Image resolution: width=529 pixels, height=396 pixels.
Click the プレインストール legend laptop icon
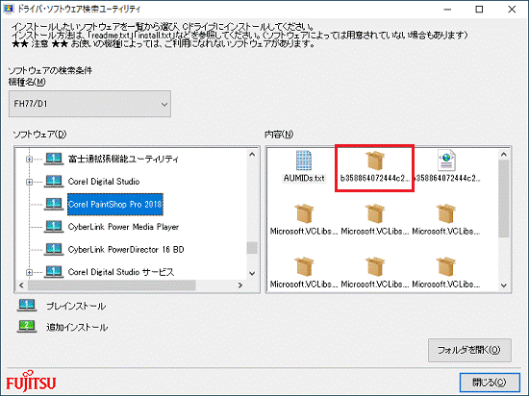(x=27, y=306)
